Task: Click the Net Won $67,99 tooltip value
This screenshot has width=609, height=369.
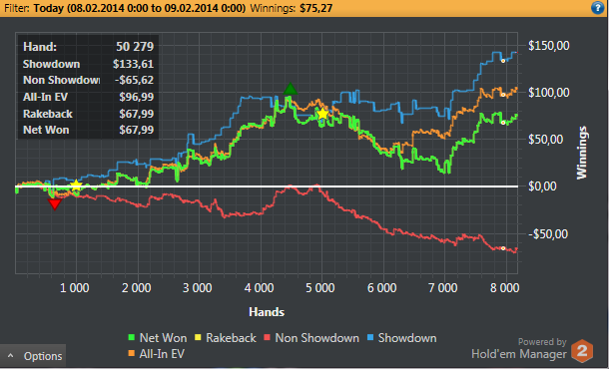Action: (137, 130)
